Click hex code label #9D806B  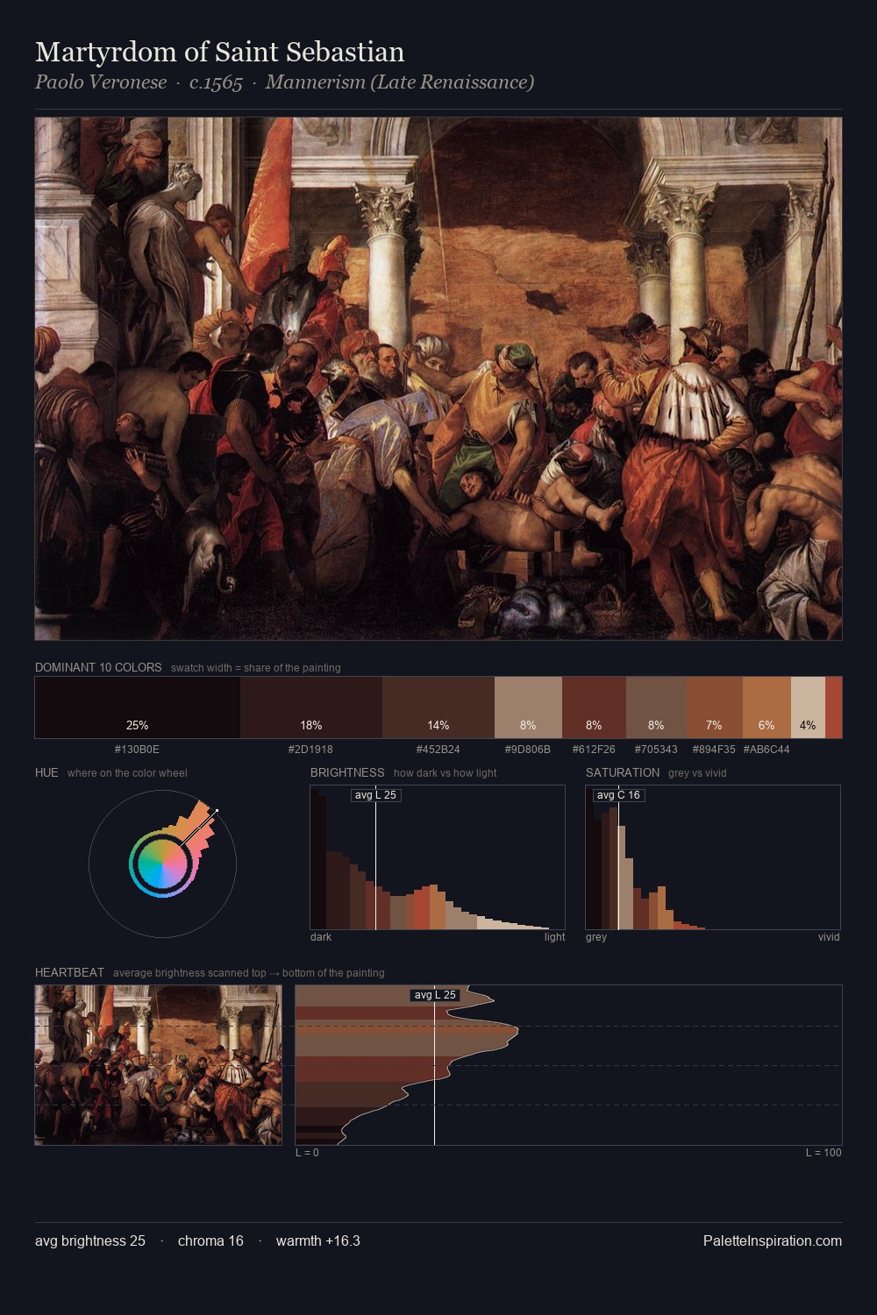(528, 750)
